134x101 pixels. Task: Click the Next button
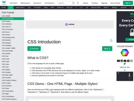coord(107,49)
